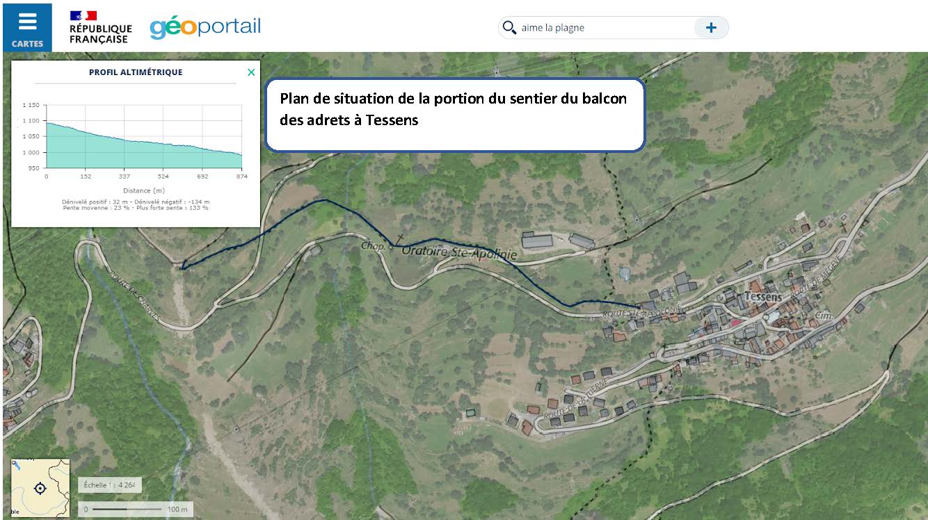
Task: Click the Tessens village label on the map
Action: (x=762, y=297)
